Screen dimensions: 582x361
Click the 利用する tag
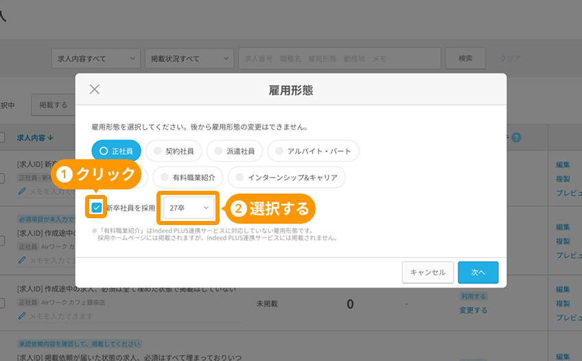point(474,296)
